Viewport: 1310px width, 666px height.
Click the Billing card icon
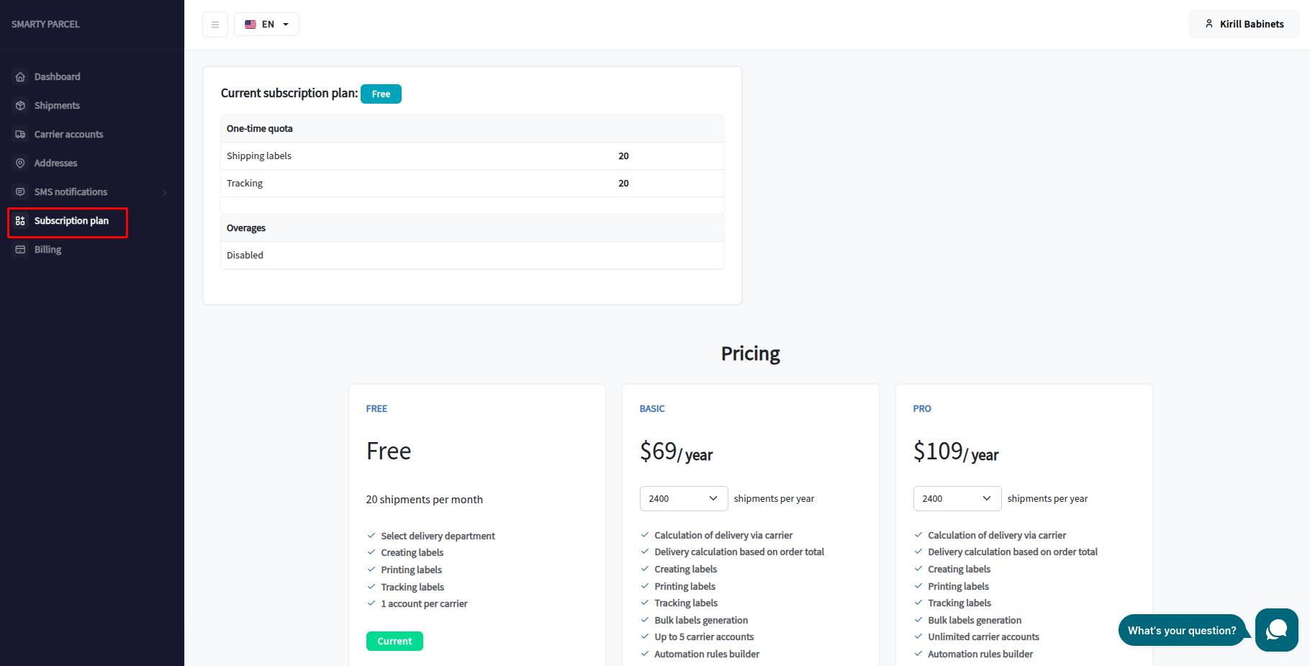click(x=20, y=250)
